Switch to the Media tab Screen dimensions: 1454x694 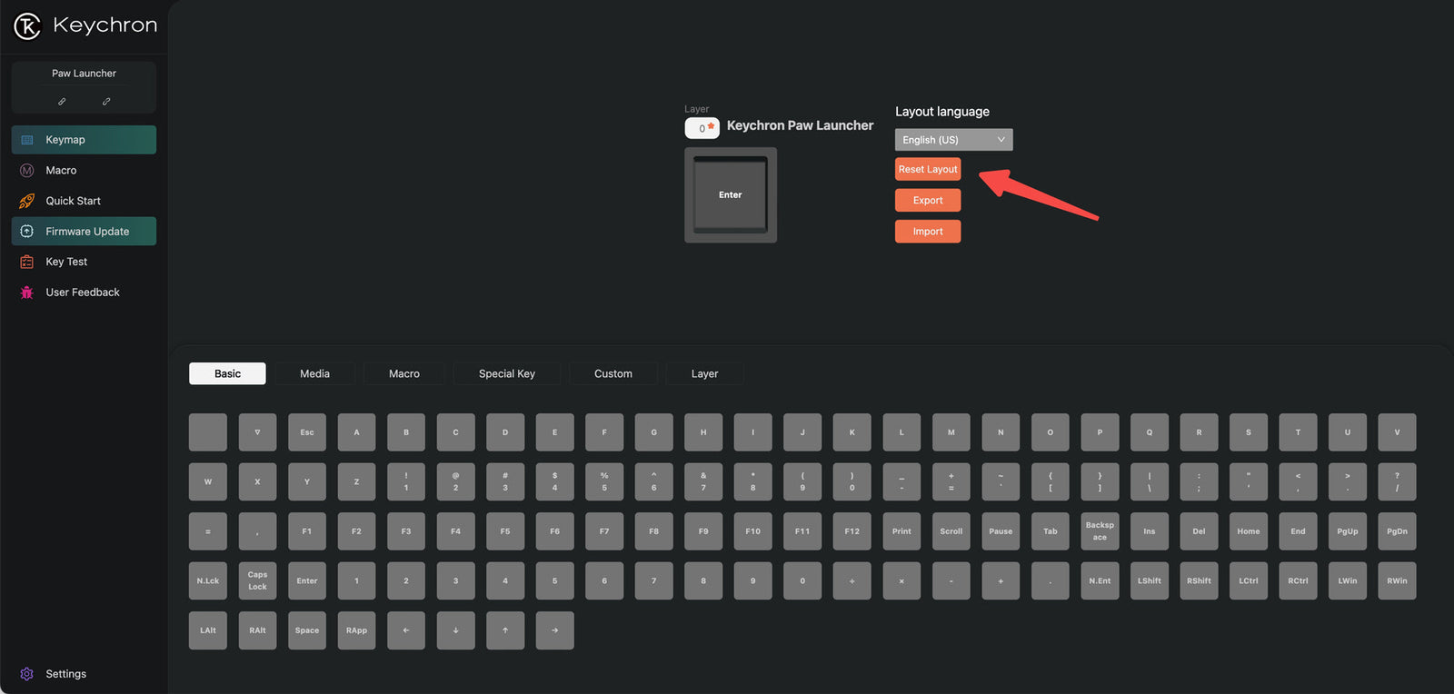[314, 373]
